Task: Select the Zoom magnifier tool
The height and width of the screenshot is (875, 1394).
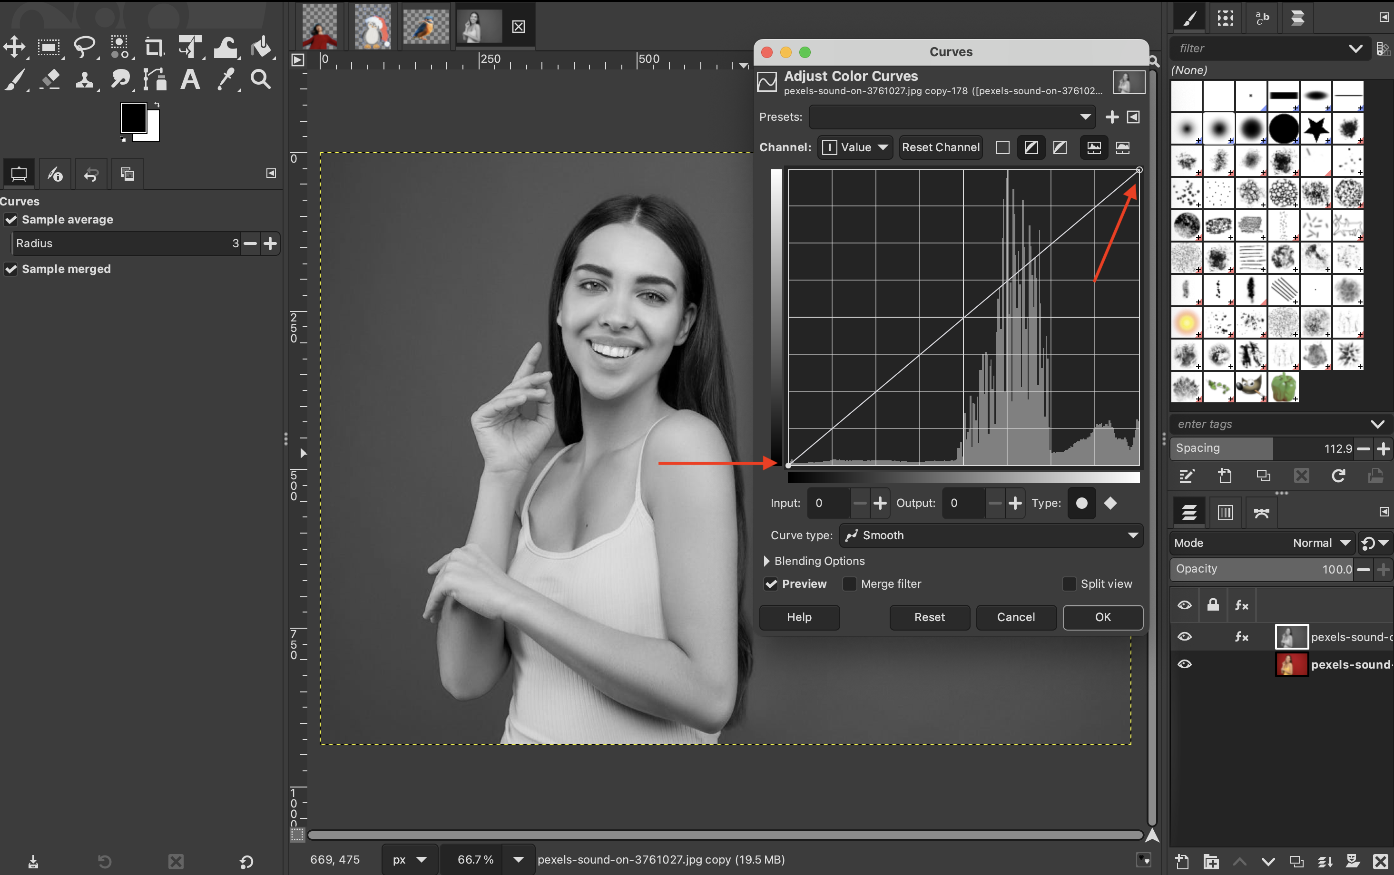Action: tap(261, 79)
